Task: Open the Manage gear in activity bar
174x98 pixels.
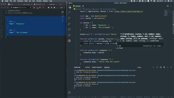Action: (x=69, y=93)
